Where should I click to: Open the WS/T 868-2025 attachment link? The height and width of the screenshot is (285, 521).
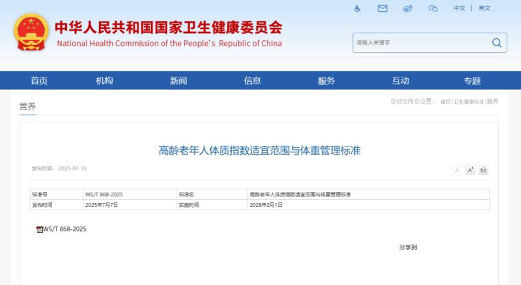pos(65,230)
